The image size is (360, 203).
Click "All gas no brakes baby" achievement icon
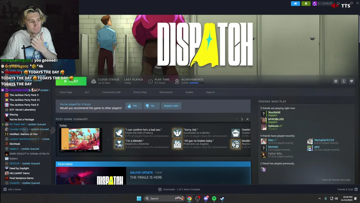(177, 144)
